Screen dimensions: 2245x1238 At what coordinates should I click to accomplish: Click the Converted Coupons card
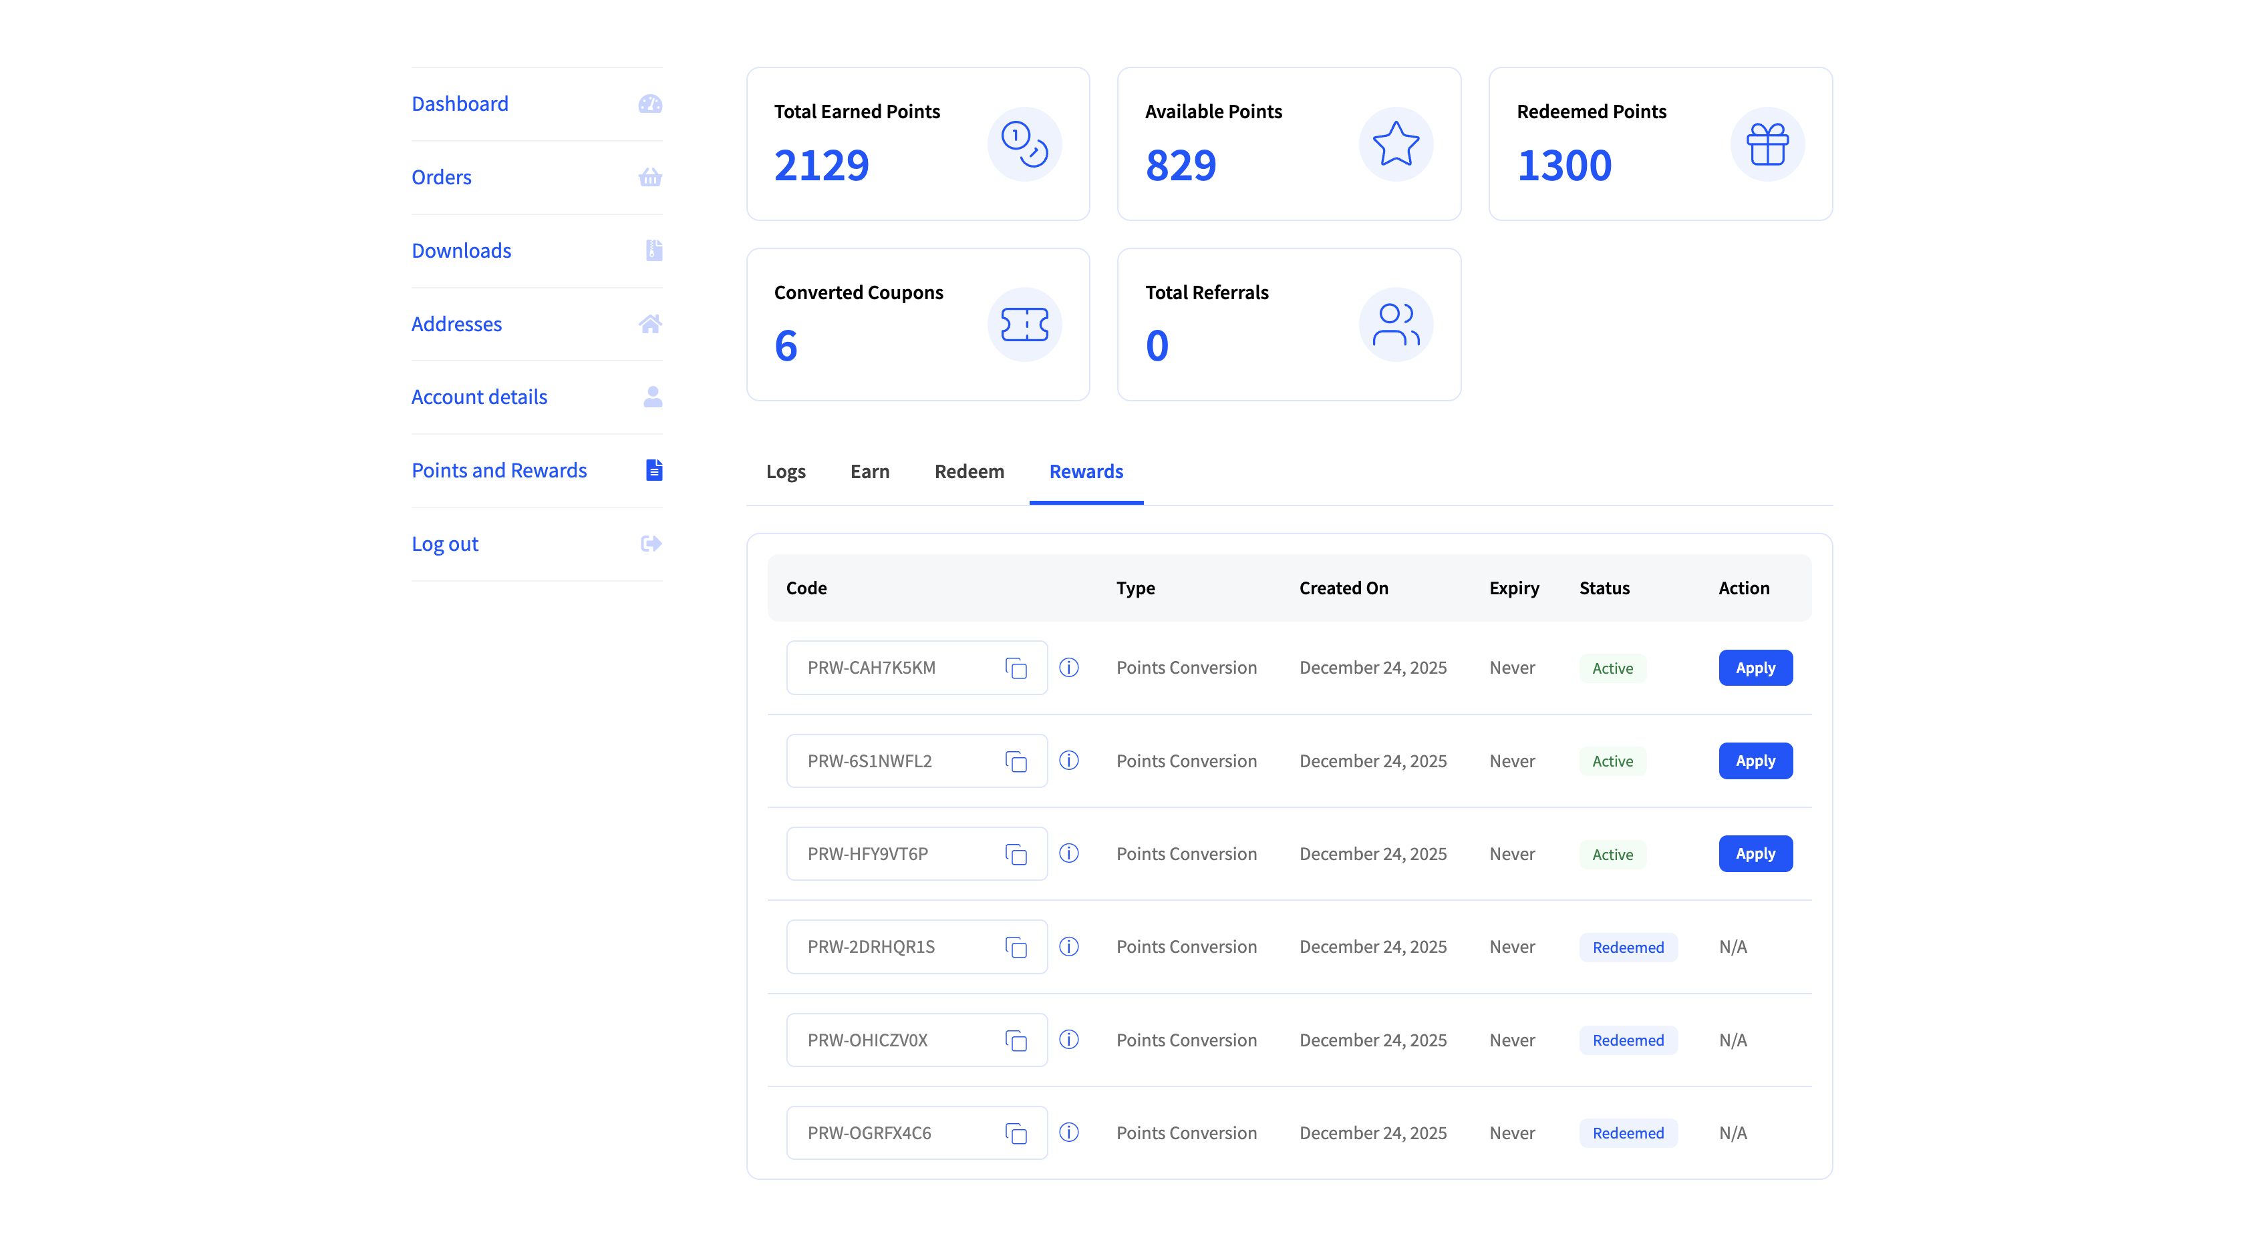tap(917, 325)
